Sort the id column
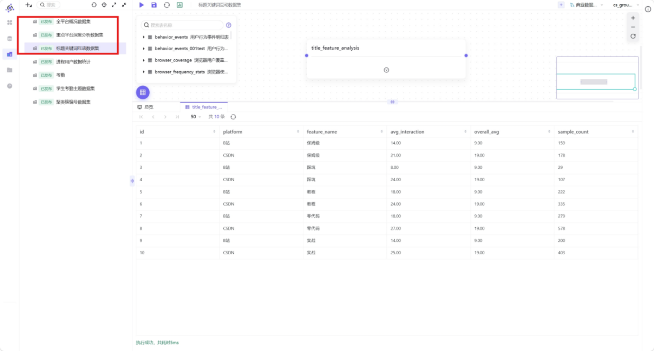The height and width of the screenshot is (351, 654). (214, 131)
